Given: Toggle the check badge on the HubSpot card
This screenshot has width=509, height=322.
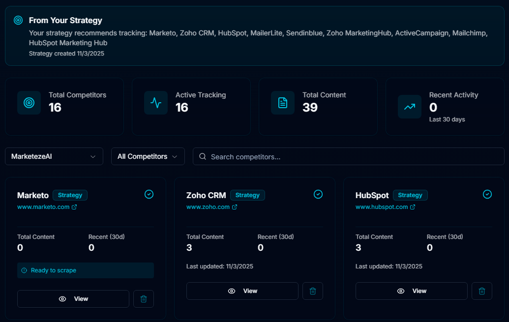Looking at the screenshot, I should click(x=487, y=194).
